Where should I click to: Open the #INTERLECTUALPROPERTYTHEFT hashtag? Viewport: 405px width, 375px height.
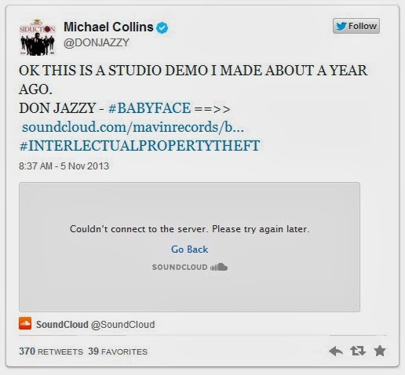pyautogui.click(x=140, y=146)
